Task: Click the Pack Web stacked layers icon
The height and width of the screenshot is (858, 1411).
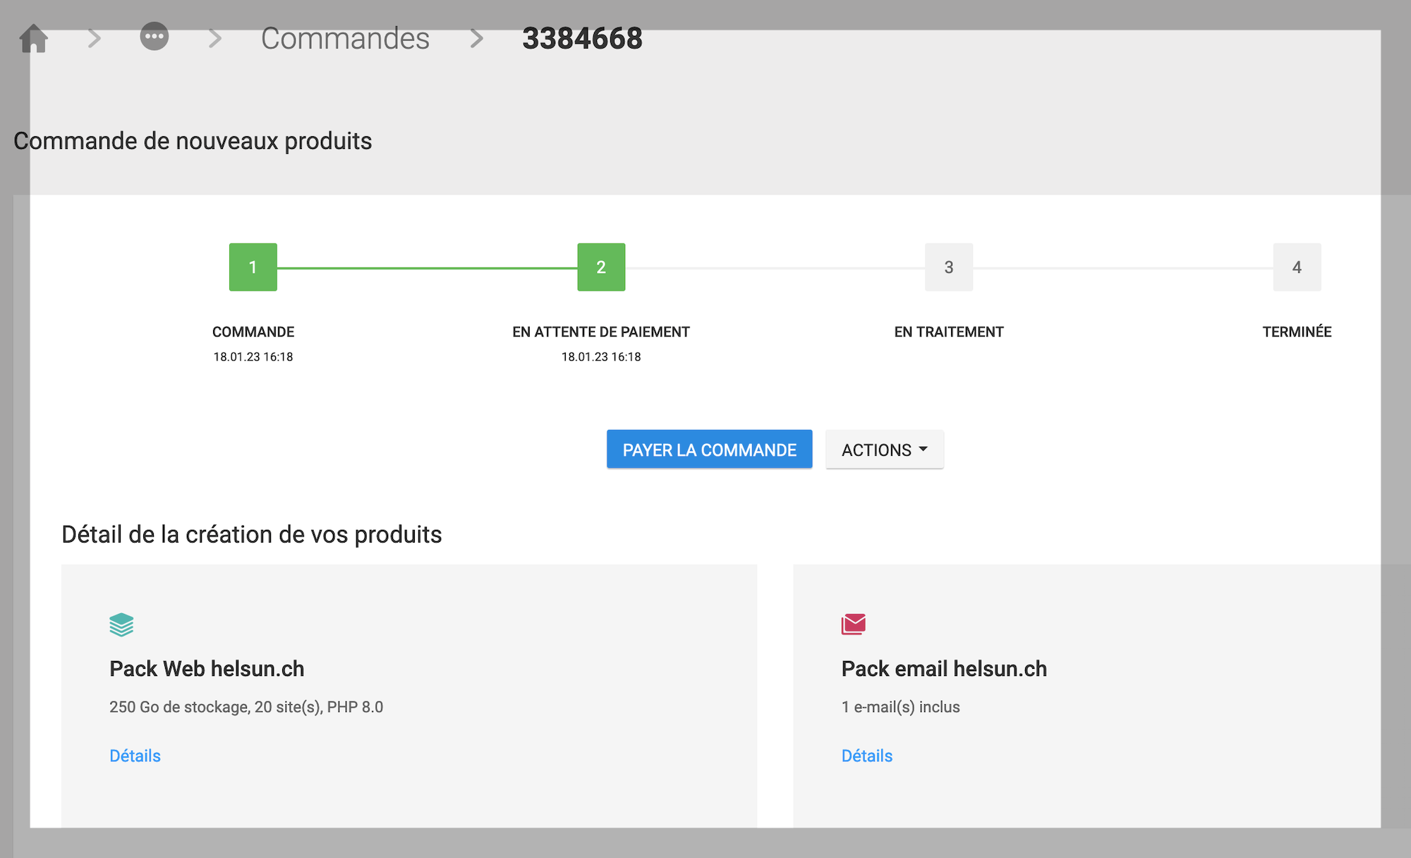Action: (x=121, y=624)
